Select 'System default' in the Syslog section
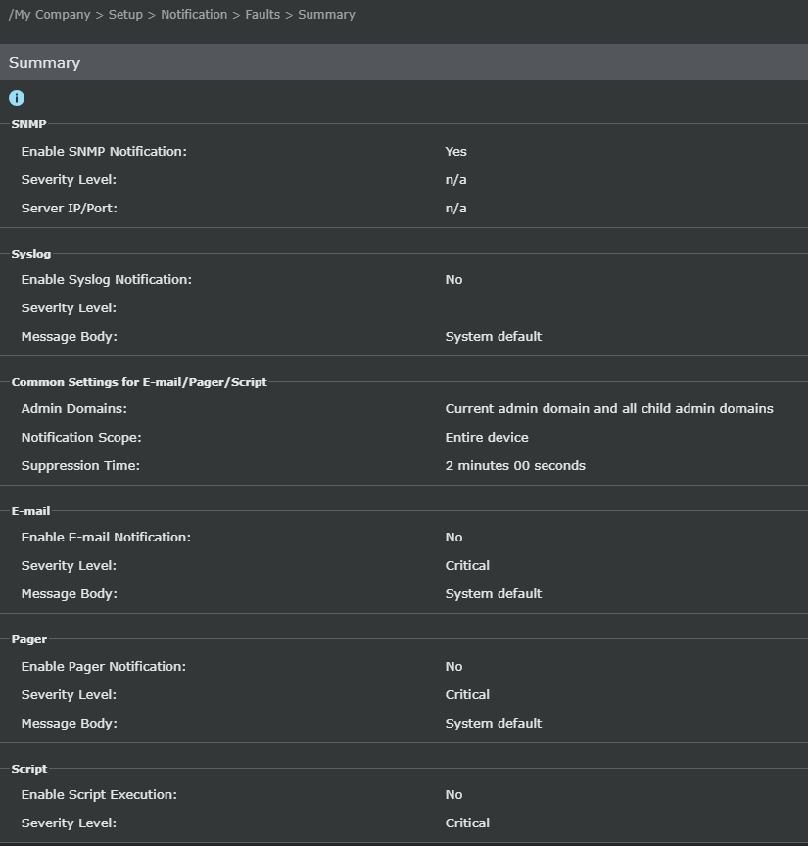The image size is (808, 846). (494, 337)
